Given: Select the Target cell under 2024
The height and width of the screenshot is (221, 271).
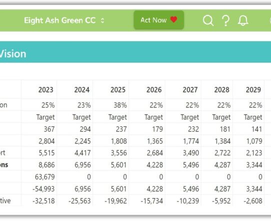Looking at the screenshot, I should pyautogui.click(x=81, y=117).
